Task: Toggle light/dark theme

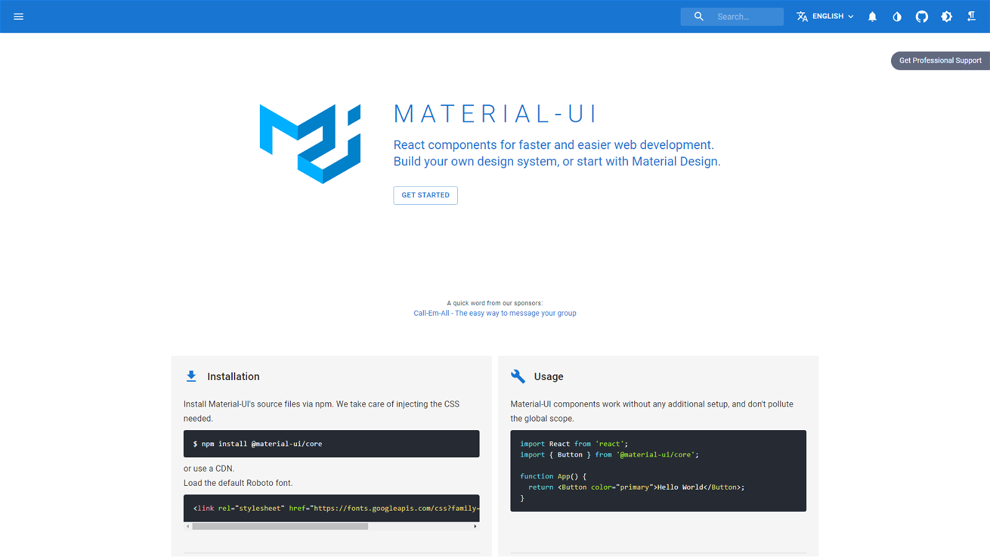Action: [947, 17]
